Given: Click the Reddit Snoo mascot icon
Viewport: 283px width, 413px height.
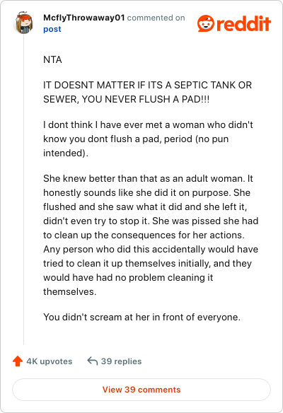Looking at the screenshot, I should 206,23.
